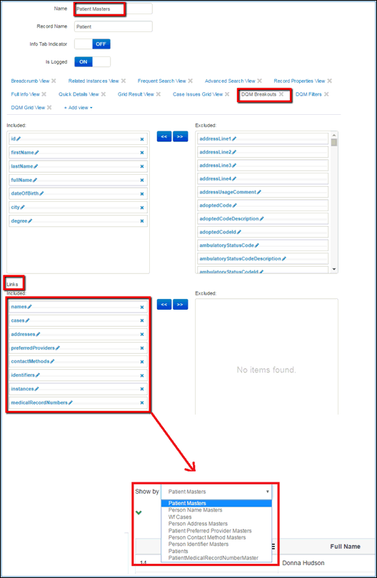The height and width of the screenshot is (578, 377).
Task: Select Person Address Masters option
Action: point(198,524)
